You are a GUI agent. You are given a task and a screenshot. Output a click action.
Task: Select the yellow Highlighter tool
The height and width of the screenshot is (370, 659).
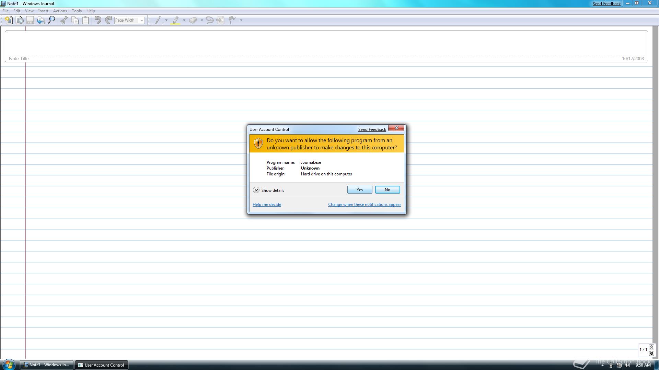tap(176, 20)
